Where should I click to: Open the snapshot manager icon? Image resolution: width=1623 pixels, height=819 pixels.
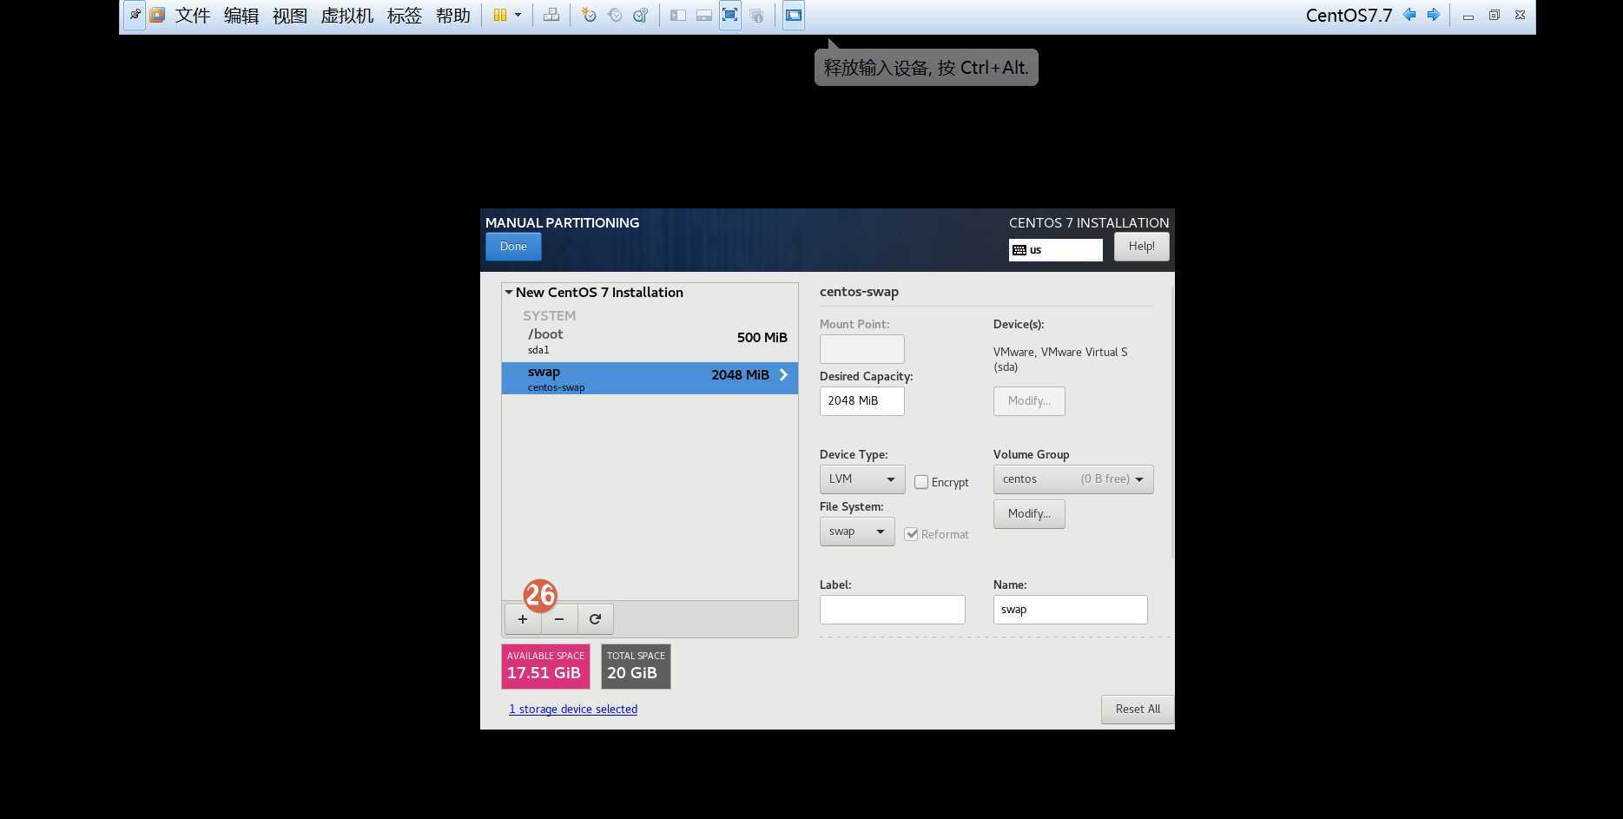pos(641,15)
